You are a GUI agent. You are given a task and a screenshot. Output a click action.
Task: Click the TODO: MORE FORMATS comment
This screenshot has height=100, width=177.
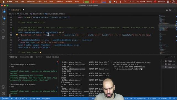tap(30, 52)
